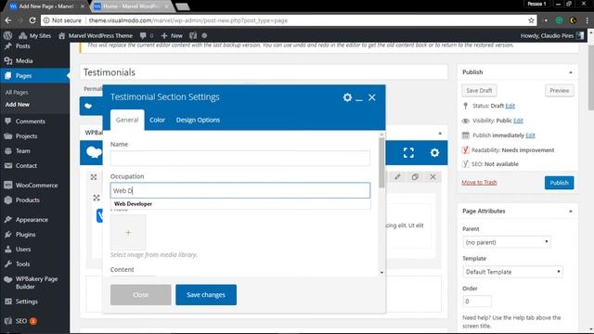Visit Marvel WordPress Theme site link
Viewport: 594px width, 334px height.
96,35
